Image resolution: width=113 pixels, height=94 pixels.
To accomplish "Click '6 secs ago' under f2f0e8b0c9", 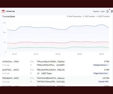I will click(x=6, y=82).
